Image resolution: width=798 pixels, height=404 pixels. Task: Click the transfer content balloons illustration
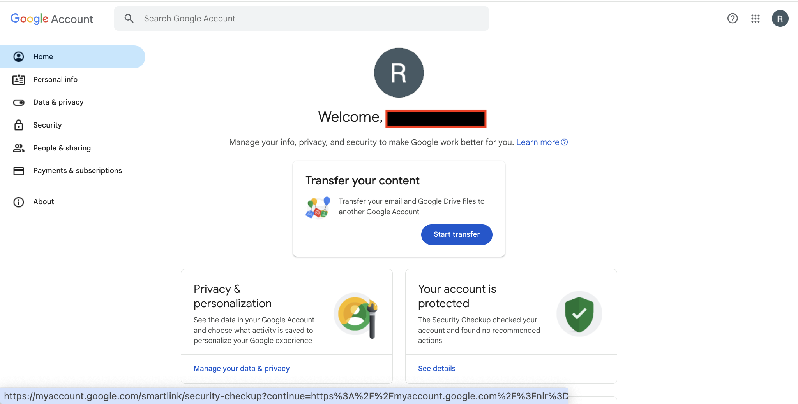tap(318, 207)
